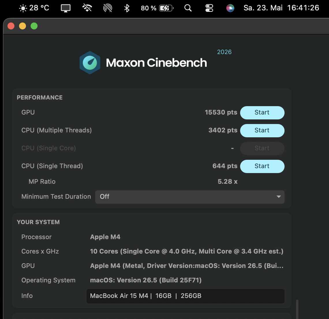The width and height of the screenshot is (329, 319).
Task: Start the CPU Multiple Threads test
Action: pyautogui.click(x=262, y=130)
